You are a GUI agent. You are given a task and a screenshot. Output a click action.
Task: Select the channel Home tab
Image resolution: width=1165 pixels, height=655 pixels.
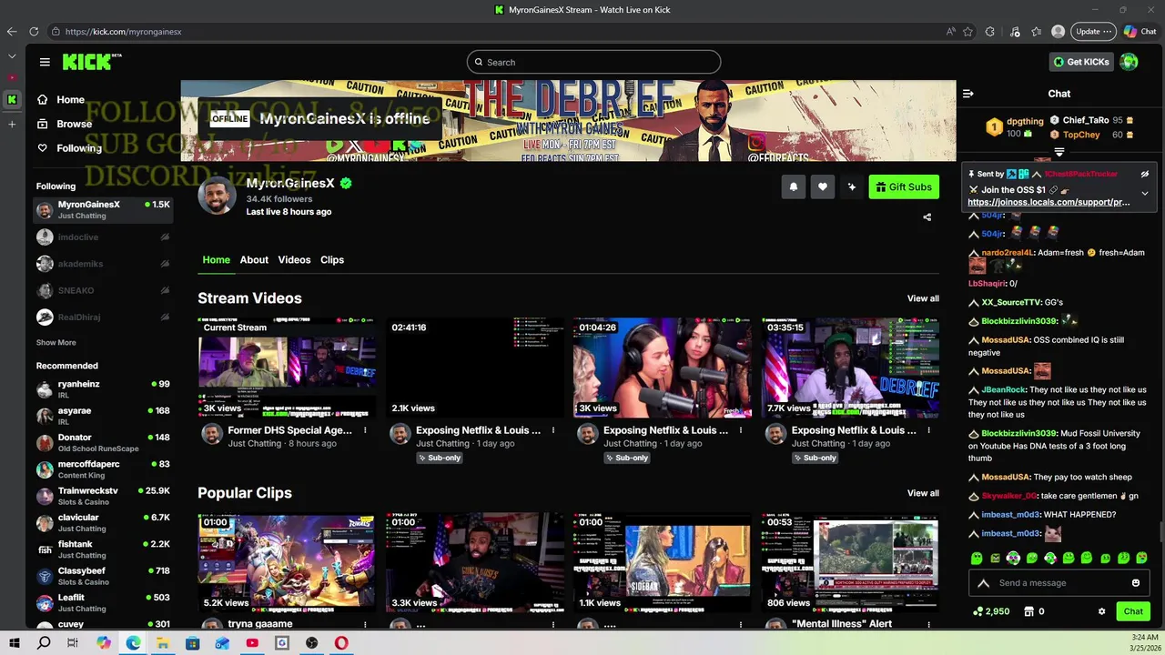click(216, 260)
